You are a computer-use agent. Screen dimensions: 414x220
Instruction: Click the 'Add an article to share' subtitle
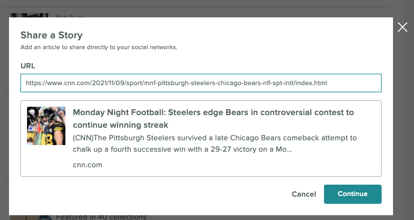tap(99, 47)
